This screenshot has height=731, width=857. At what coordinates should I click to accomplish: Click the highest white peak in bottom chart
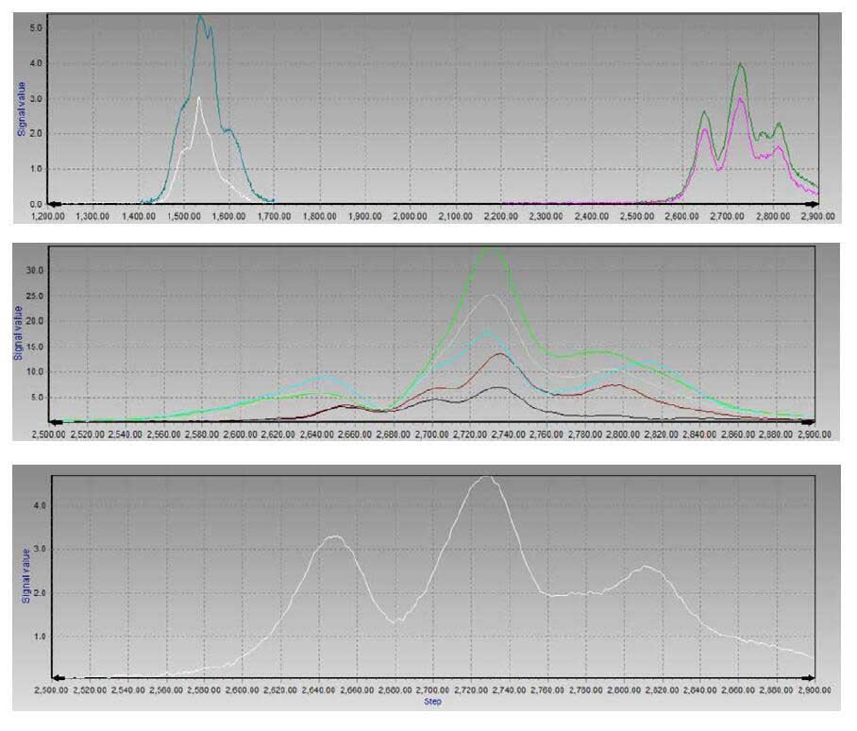(x=486, y=477)
